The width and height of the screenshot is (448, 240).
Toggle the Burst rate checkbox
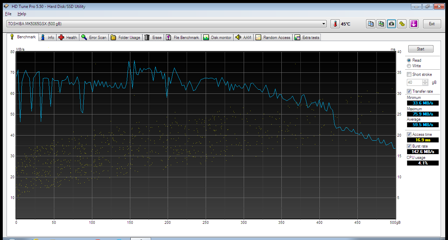(x=409, y=146)
